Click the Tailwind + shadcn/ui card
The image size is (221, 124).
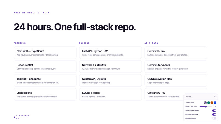pos(45,80)
